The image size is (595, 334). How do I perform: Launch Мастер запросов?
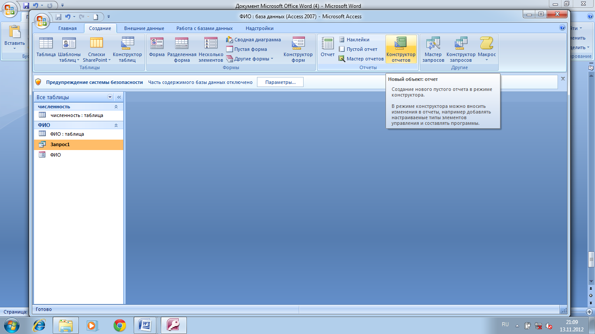(x=433, y=49)
